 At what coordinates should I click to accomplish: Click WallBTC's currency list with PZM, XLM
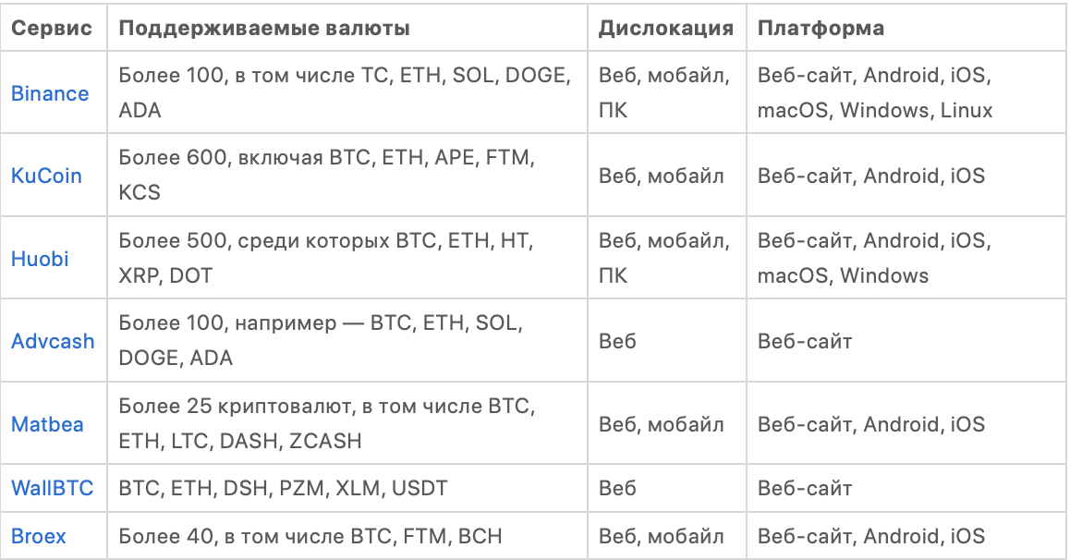tap(284, 487)
